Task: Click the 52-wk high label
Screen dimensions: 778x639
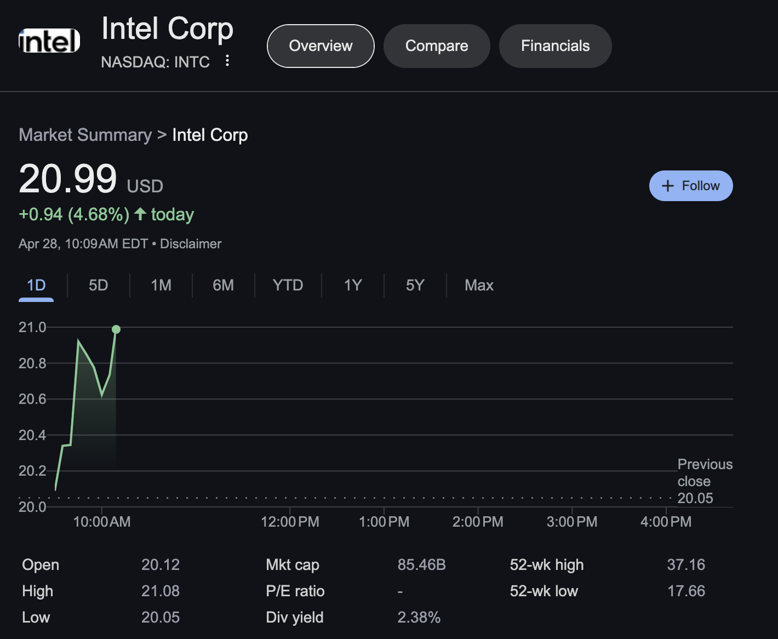Action: click(x=547, y=564)
